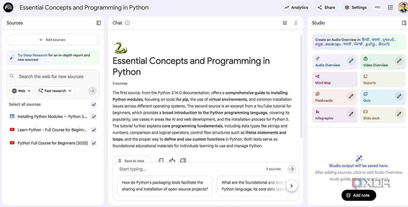
Task: Toggle Select all sources checkbox
Action: click(x=94, y=104)
